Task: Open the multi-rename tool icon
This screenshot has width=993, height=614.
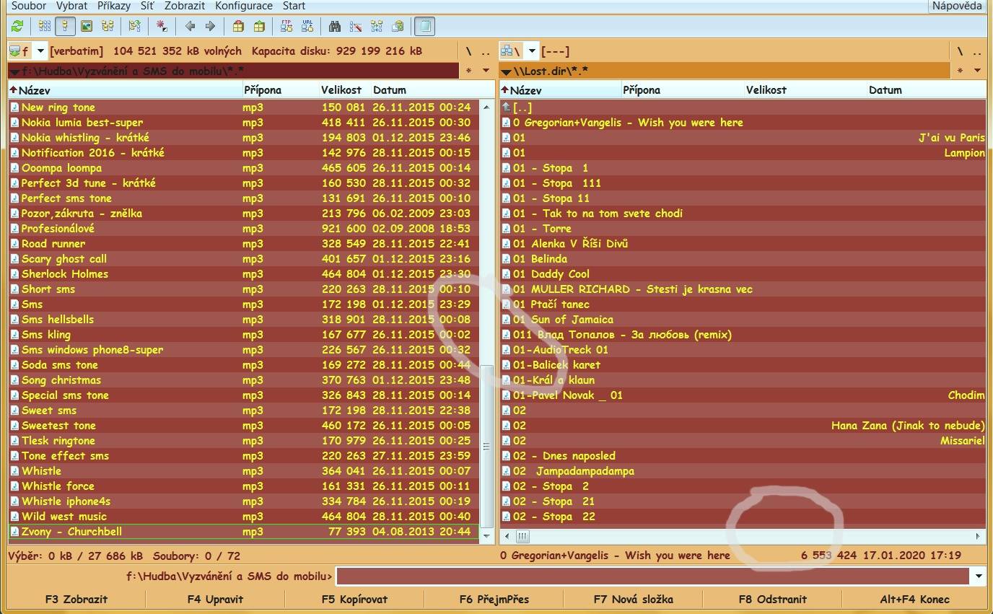Action: (x=356, y=27)
